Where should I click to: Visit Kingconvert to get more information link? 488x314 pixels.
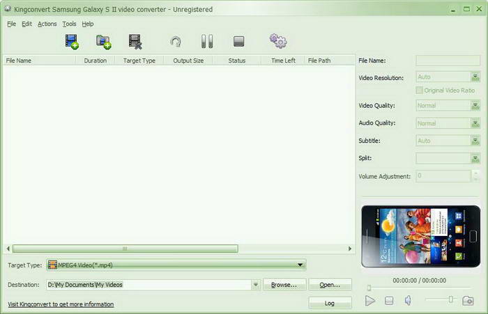point(61,304)
